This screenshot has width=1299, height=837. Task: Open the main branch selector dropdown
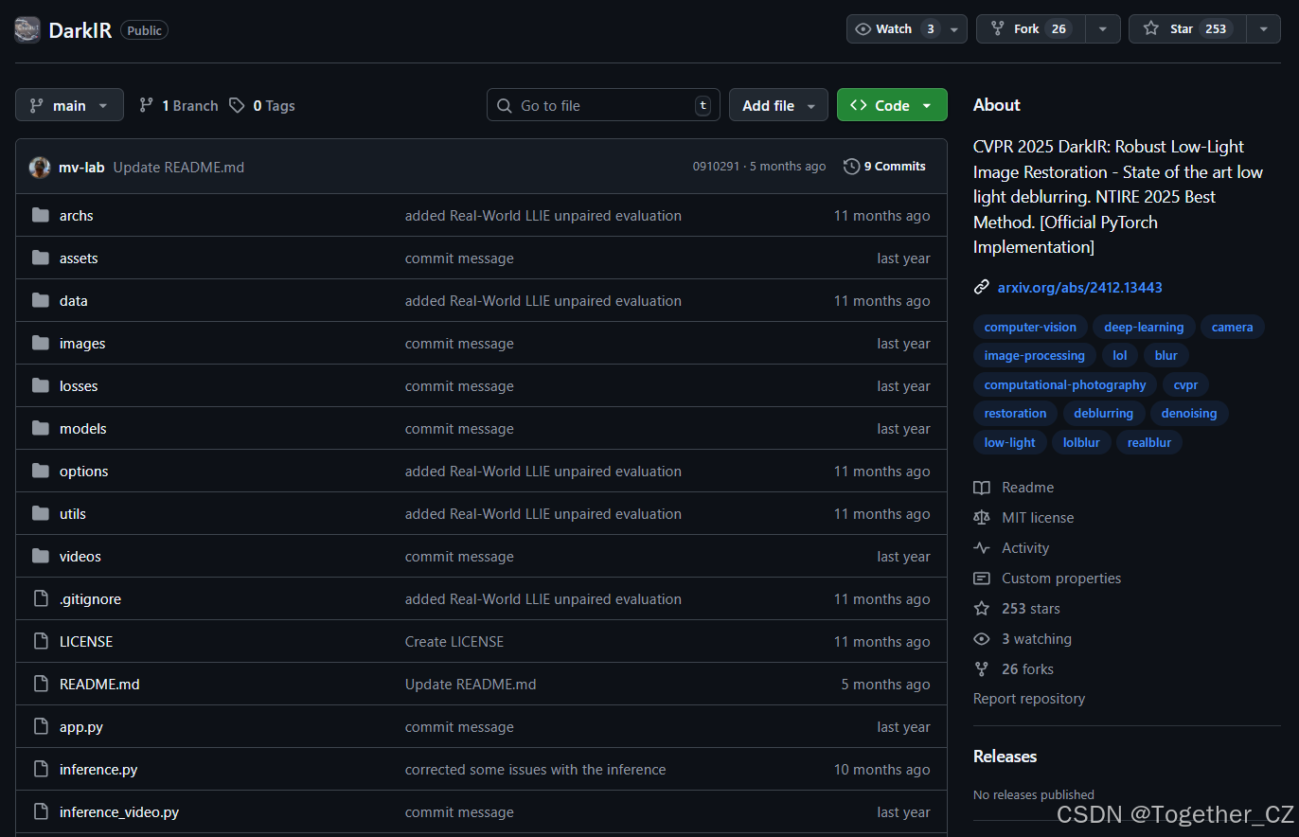[69, 105]
